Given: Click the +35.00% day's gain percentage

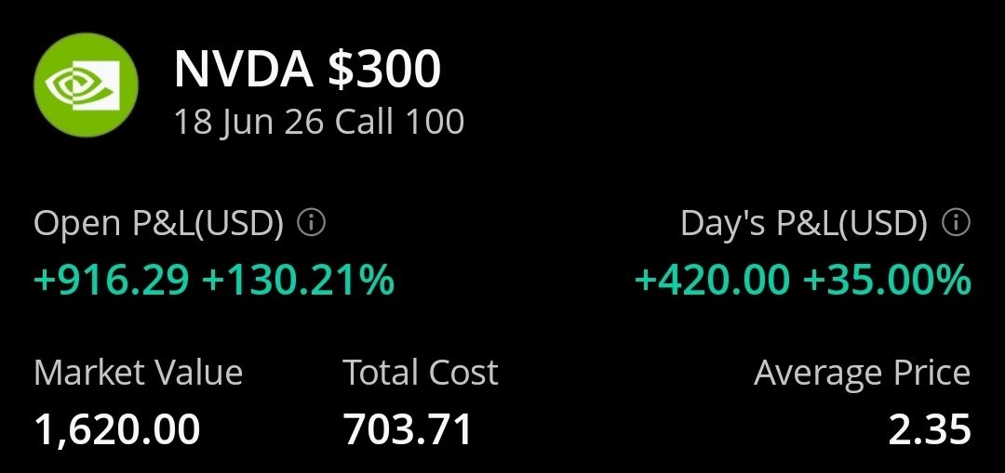Looking at the screenshot, I should coord(887,280).
